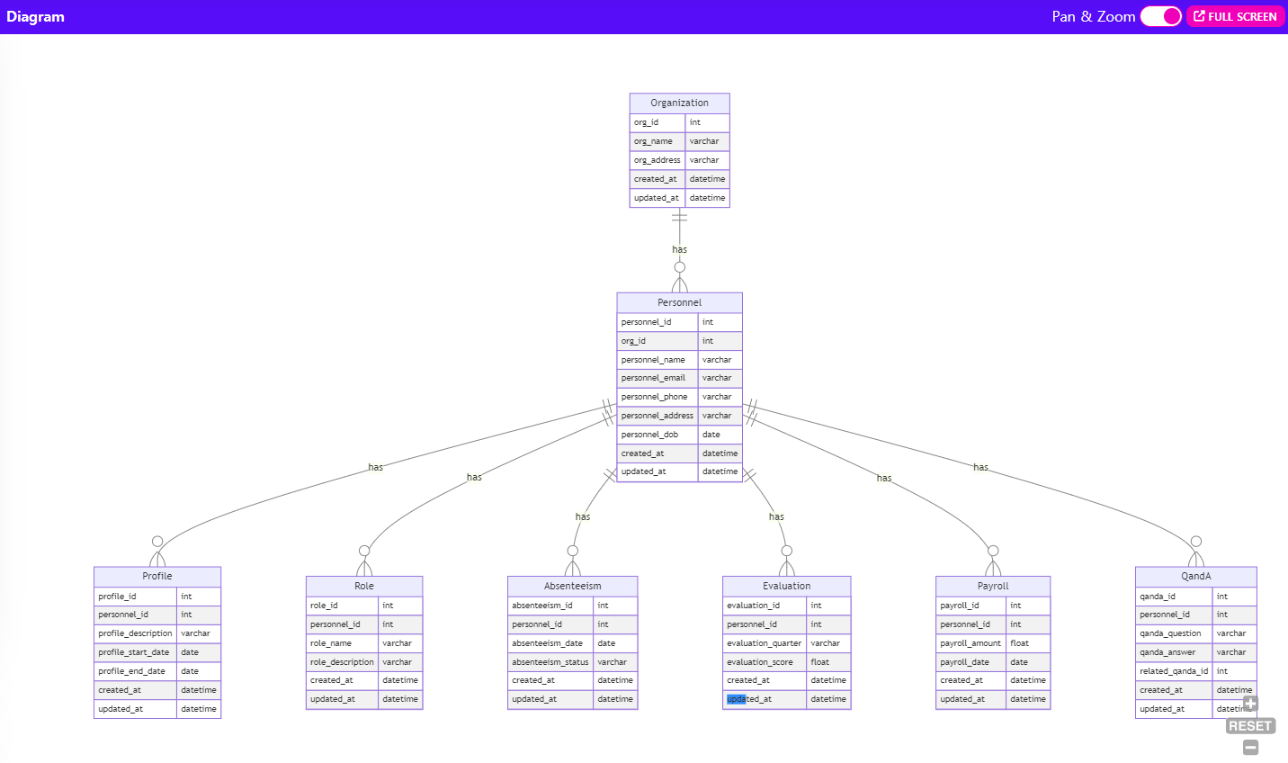Open diagram with the FULL SCREEN button
This screenshot has width=1288, height=763.
[x=1235, y=16]
